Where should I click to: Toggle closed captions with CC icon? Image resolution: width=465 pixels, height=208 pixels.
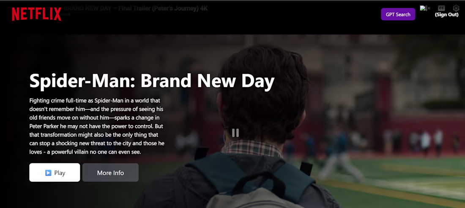click(441, 8)
